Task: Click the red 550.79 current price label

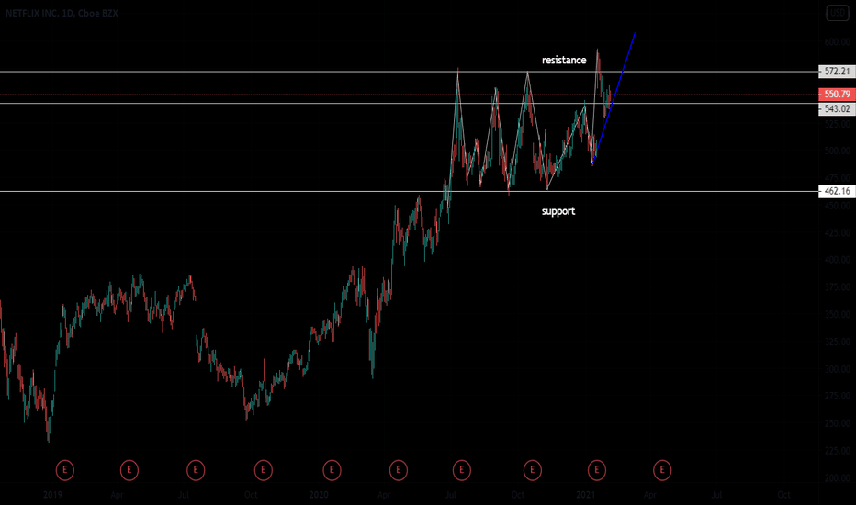Action: point(837,95)
